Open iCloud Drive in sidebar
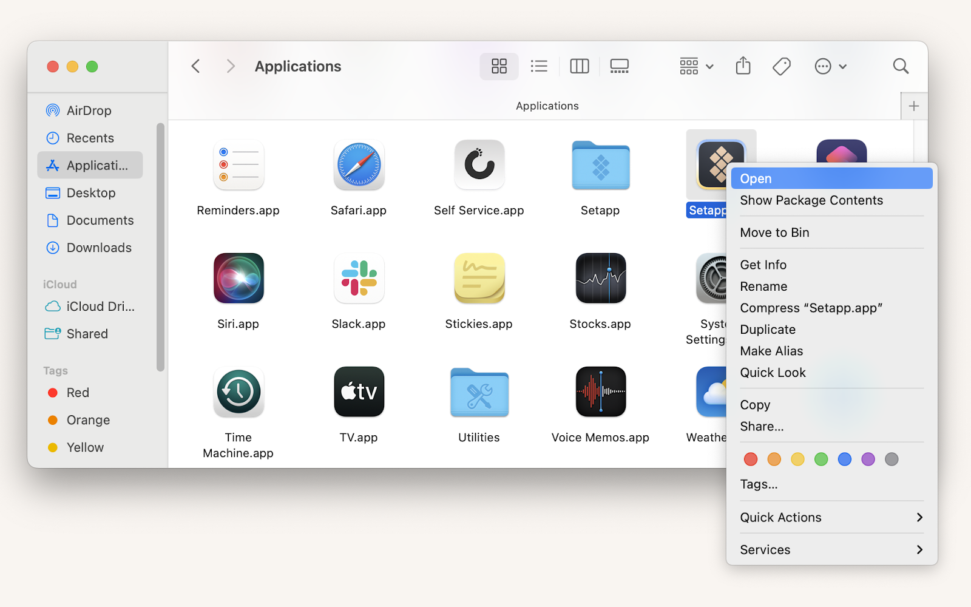Viewport: 971px width, 607px height. click(90, 307)
